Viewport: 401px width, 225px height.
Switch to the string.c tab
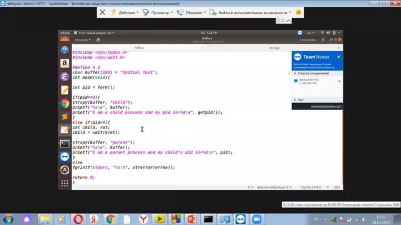pos(275,47)
